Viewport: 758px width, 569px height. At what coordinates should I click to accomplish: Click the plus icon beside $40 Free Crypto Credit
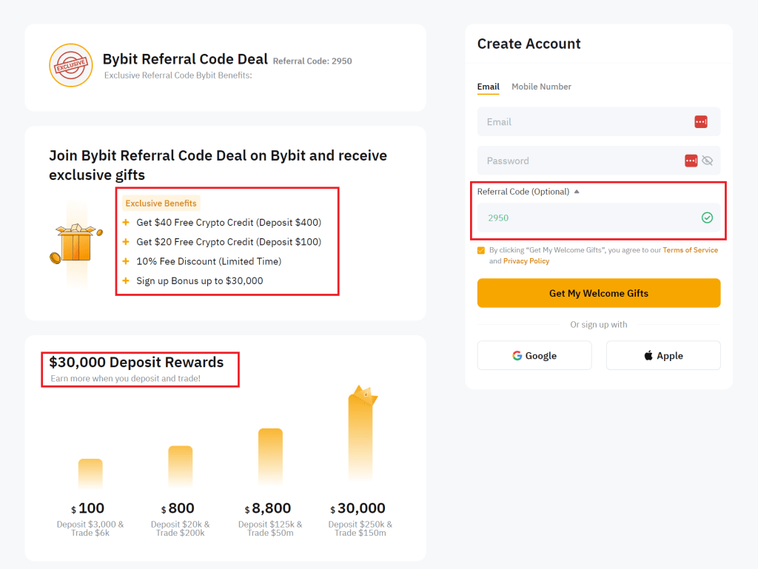(126, 222)
